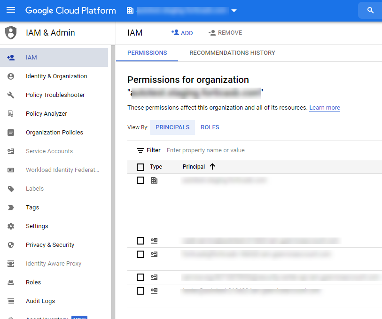Toggle the select-all checkbox in table header

[x=140, y=167]
